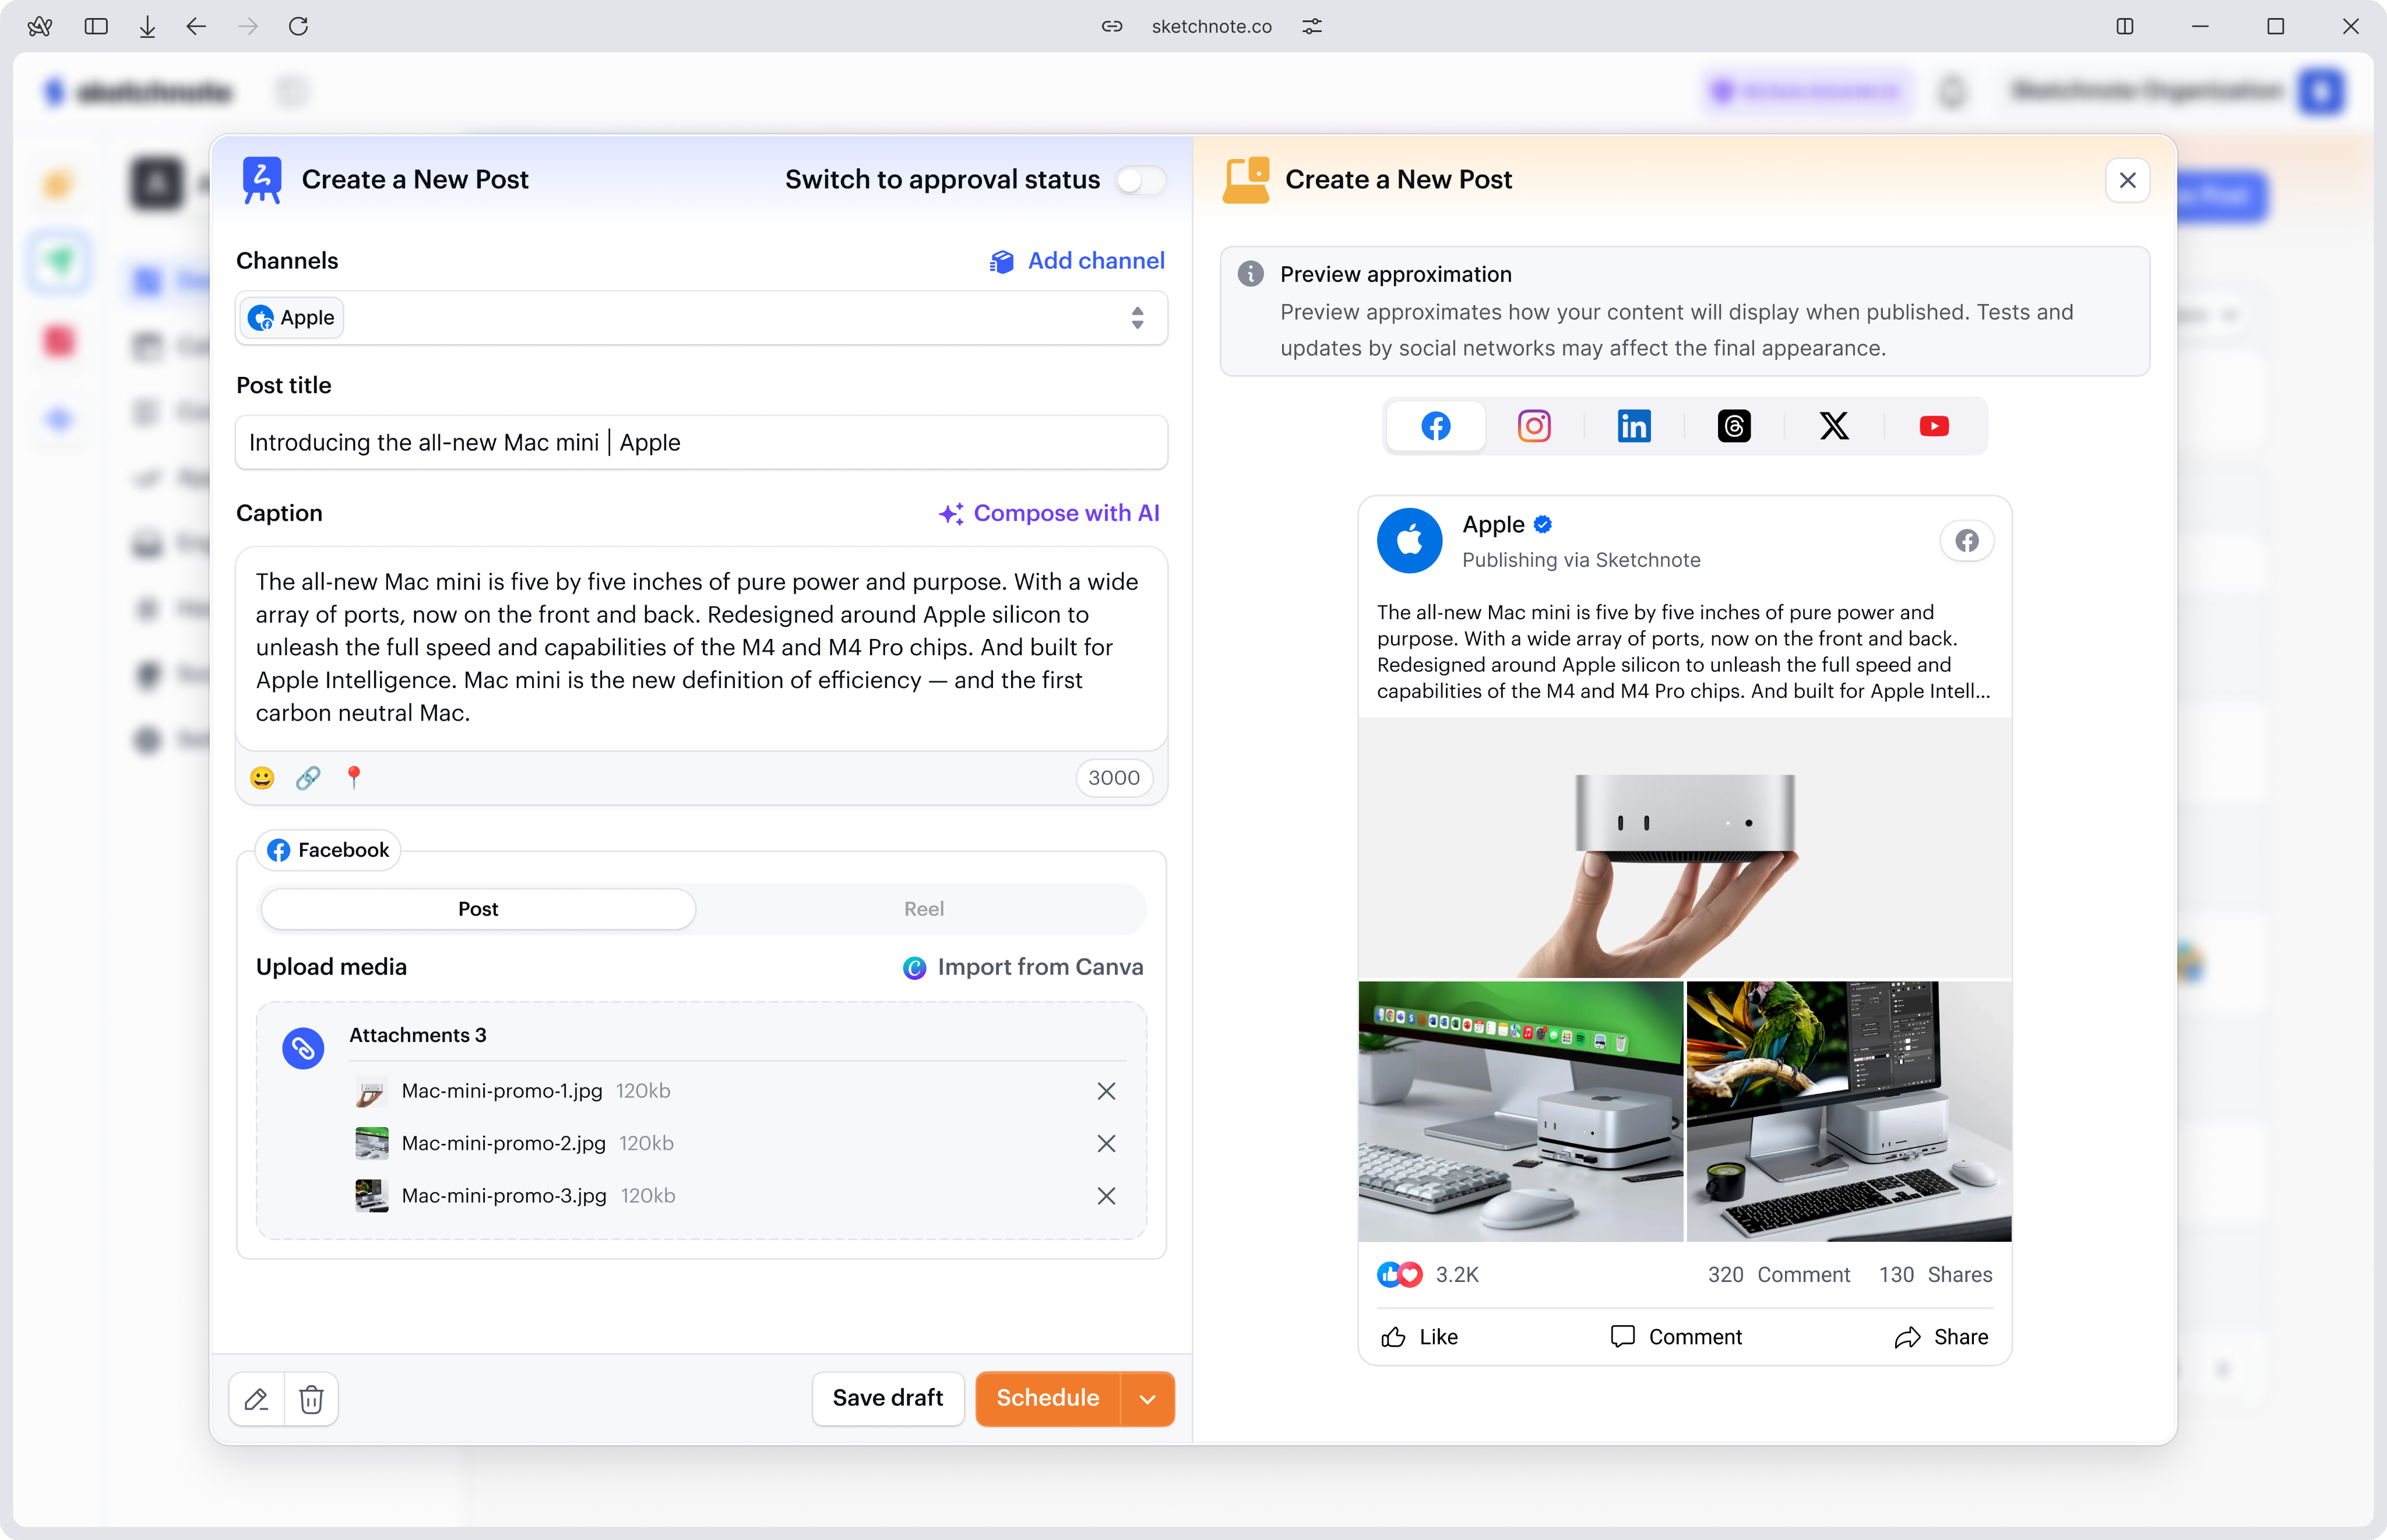Open the Facebook channel tab
The width and height of the screenshot is (2387, 1540).
[x=329, y=850]
